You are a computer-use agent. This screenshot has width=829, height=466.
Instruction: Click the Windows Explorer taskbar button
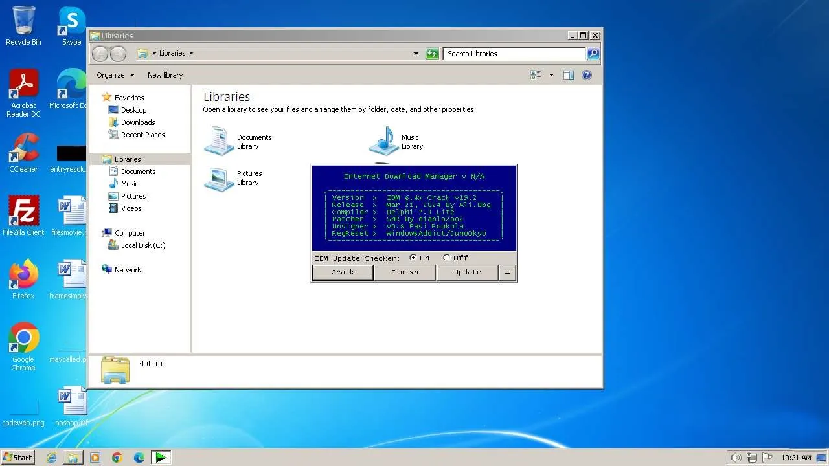pyautogui.click(x=73, y=458)
